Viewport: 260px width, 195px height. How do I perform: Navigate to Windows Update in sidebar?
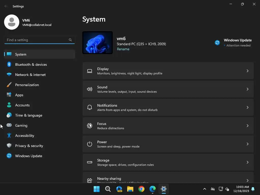pos(40,156)
